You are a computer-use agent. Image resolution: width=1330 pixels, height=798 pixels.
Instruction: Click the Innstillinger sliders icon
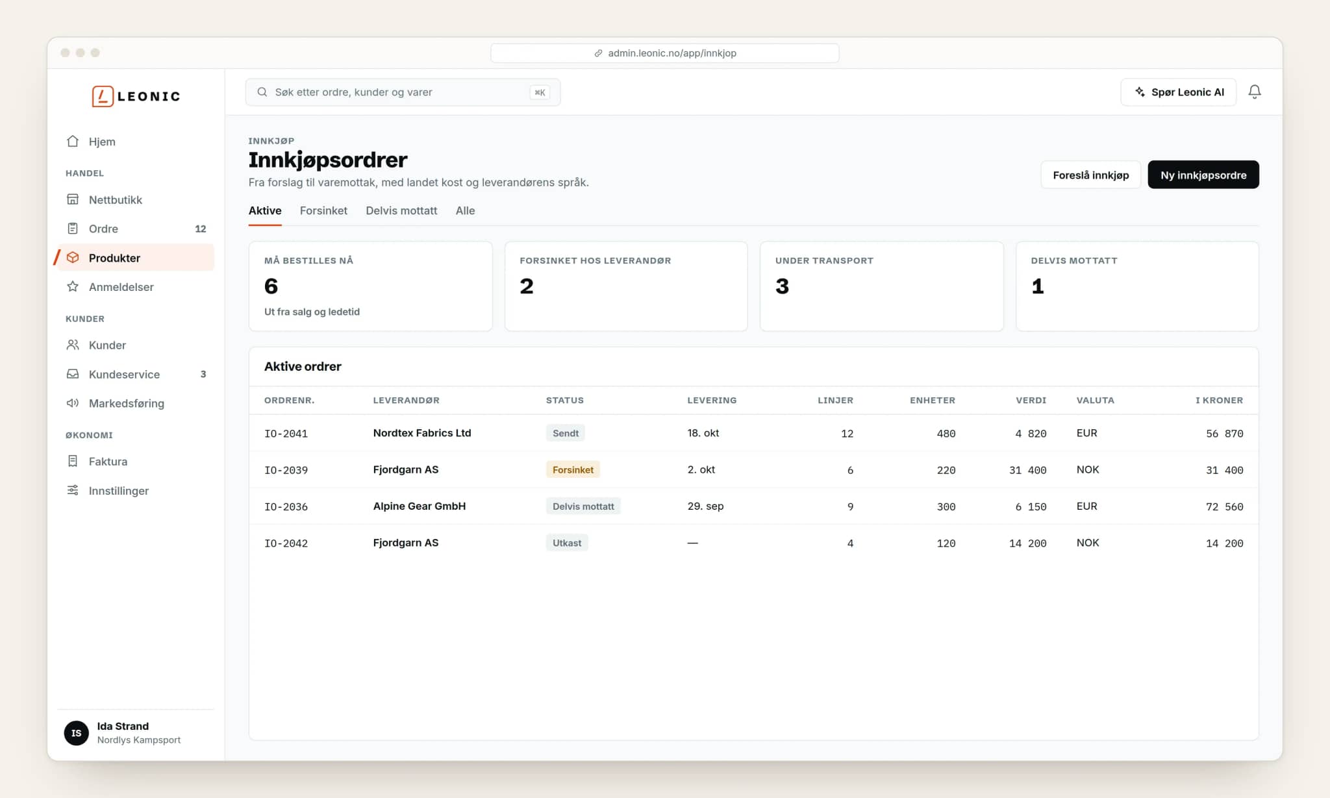73,490
